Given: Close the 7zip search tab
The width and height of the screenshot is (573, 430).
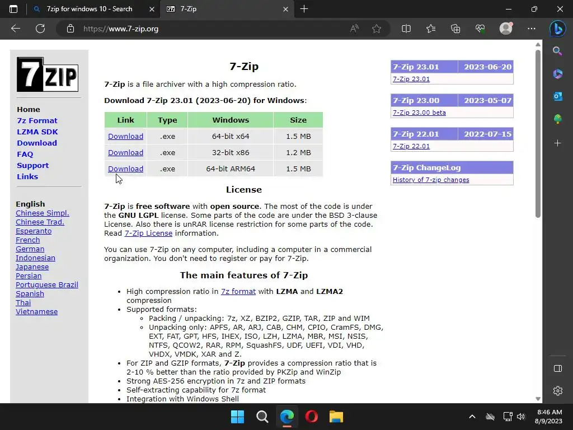Looking at the screenshot, I should tap(152, 9).
